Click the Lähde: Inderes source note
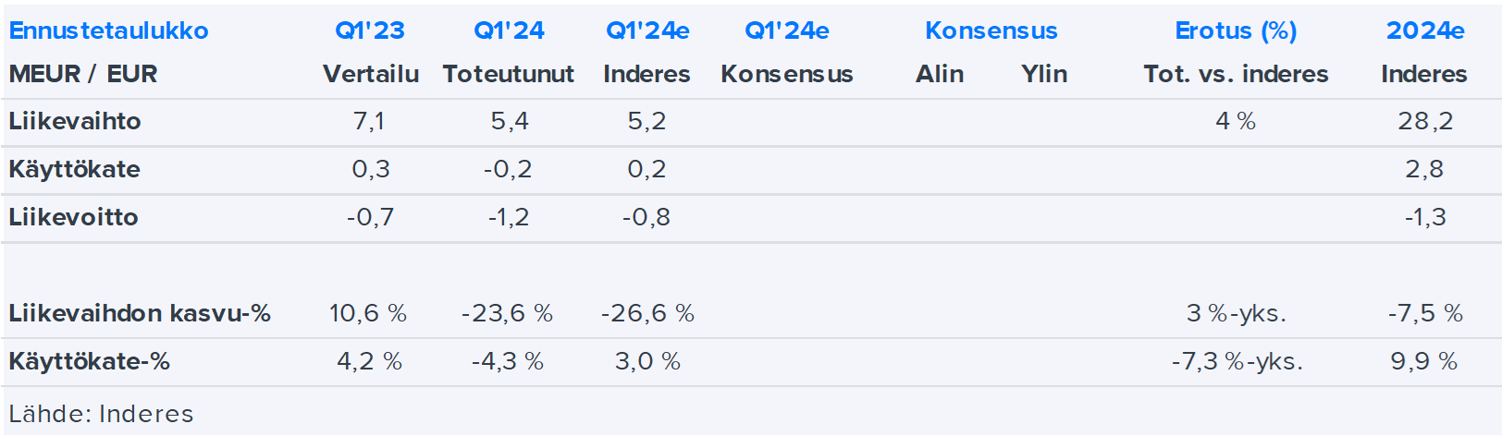Image resolution: width=1502 pixels, height=436 pixels. pos(102,414)
